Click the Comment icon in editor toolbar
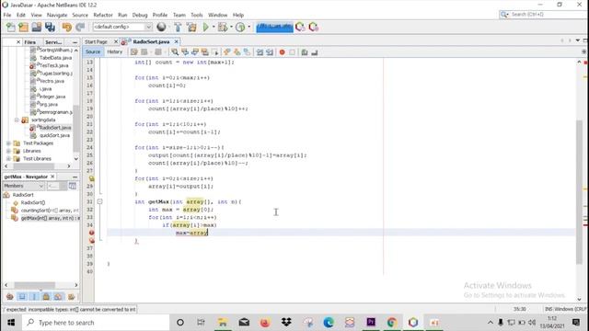 point(305,52)
